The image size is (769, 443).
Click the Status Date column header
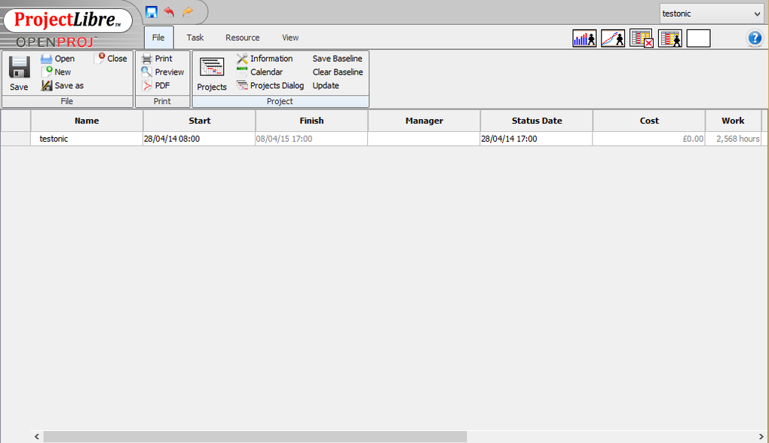tap(537, 121)
